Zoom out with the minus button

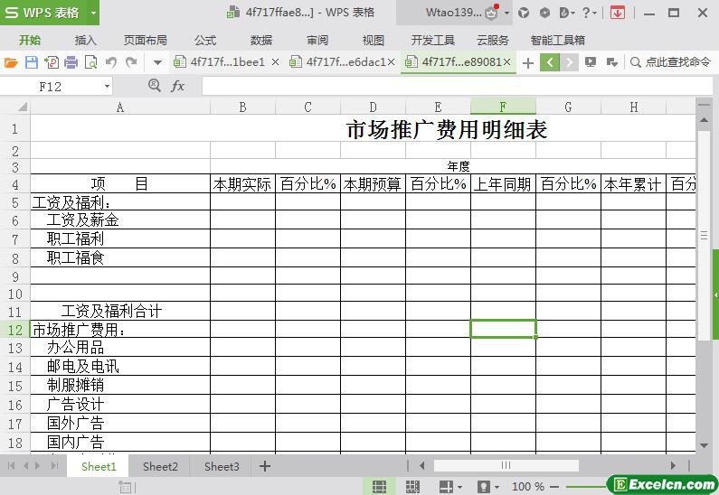553,486
